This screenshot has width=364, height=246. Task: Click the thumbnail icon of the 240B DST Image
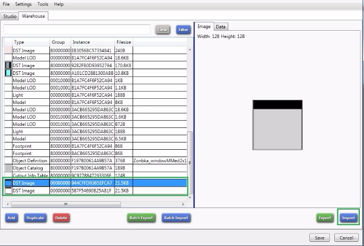[8, 51]
